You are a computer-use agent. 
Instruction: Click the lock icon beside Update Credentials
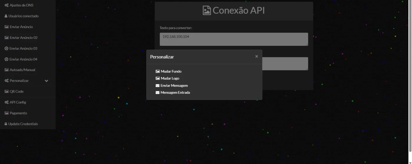[6, 124]
